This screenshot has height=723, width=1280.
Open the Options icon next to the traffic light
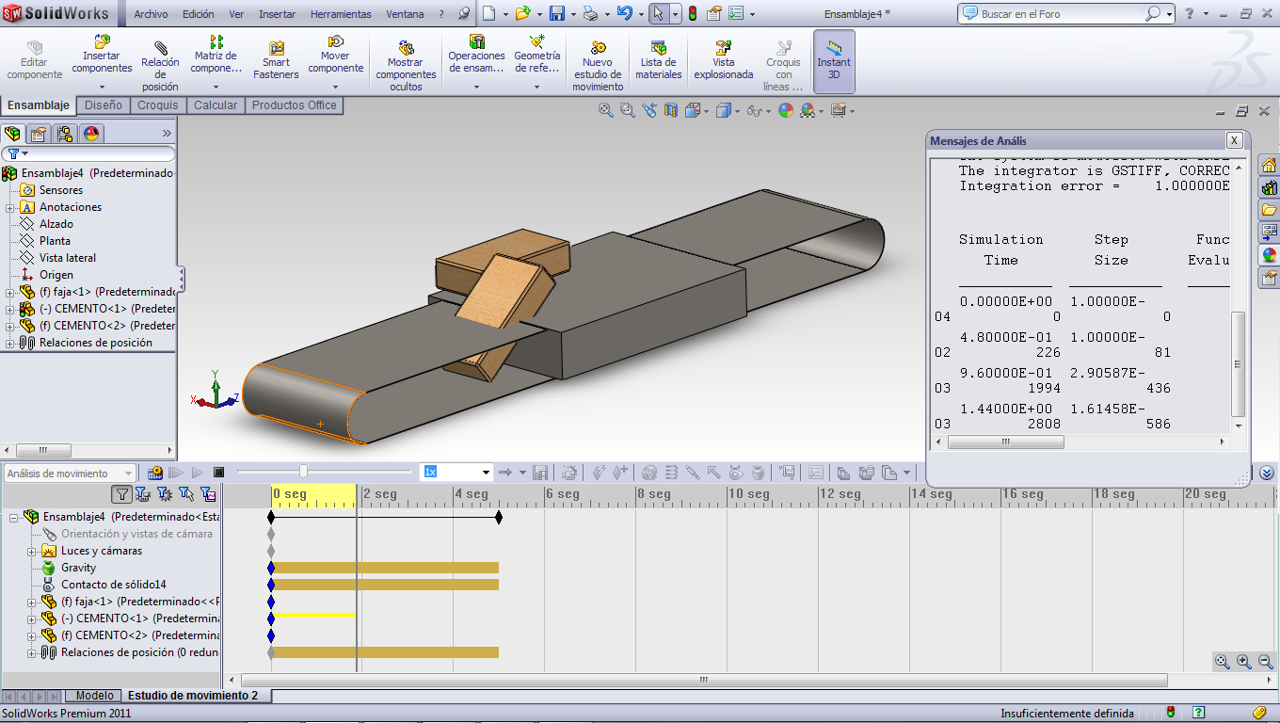pyautogui.click(x=714, y=13)
